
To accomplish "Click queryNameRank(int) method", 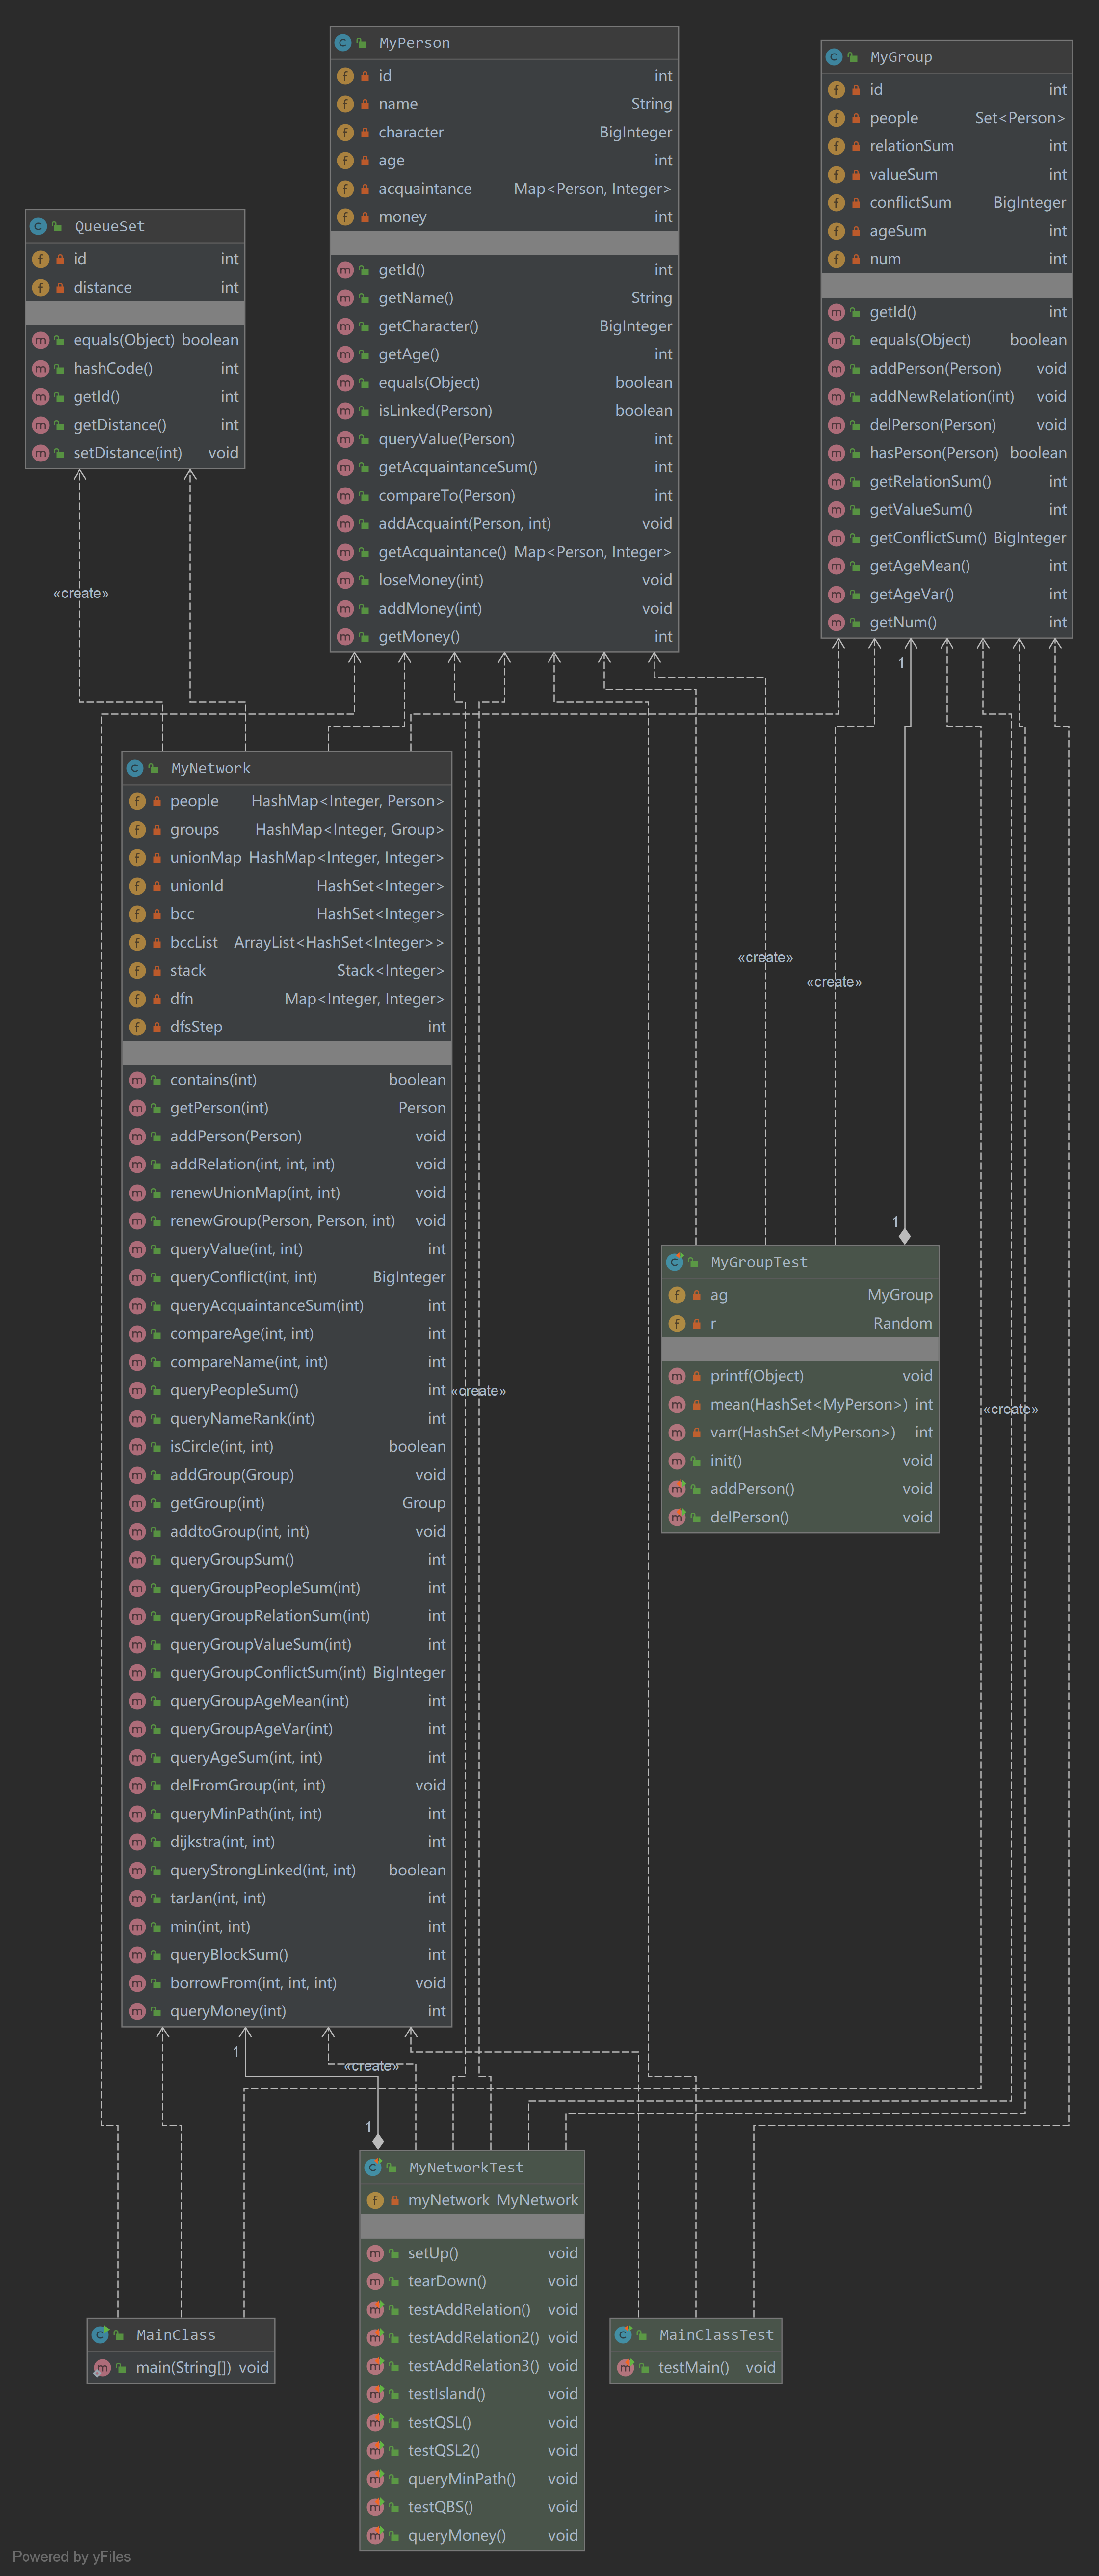I will coord(287,1419).
